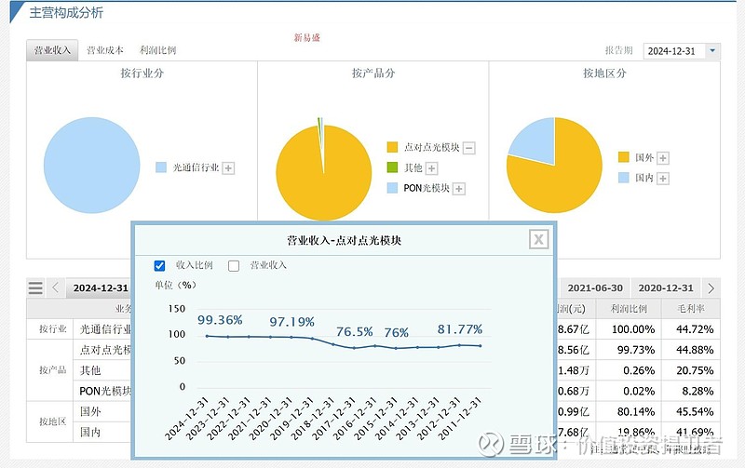Click the 国内 row label in table
Image resolution: width=745 pixels, height=468 pixels.
tap(90, 432)
